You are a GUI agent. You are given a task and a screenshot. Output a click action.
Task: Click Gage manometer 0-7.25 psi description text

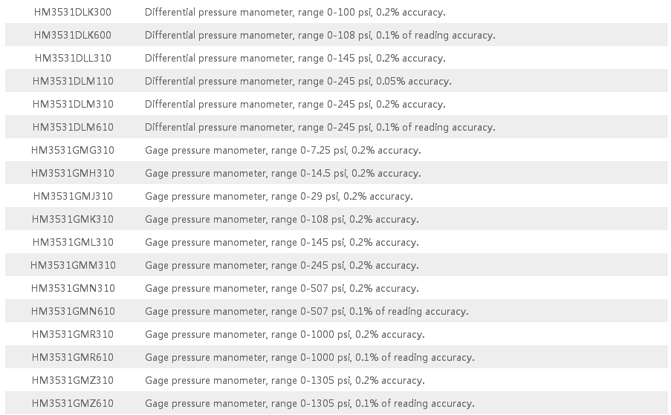pos(283,151)
